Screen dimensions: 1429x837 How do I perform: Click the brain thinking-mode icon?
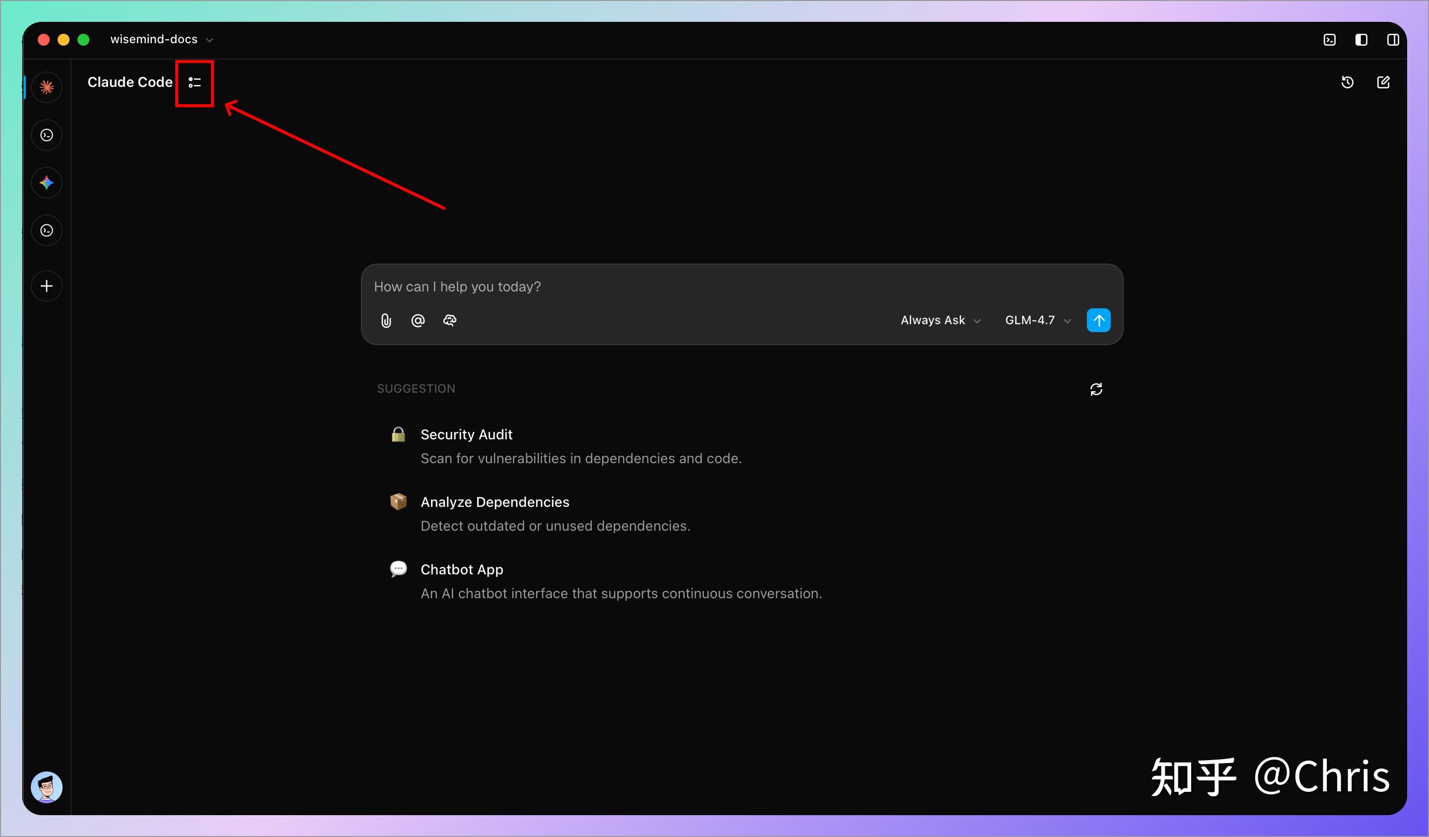click(450, 321)
